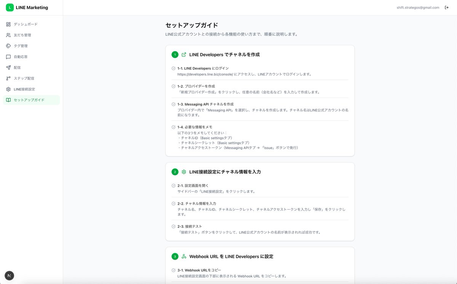Screen dimensions: 457x284
Task: Go to タグ管理 page
Action: (x=31, y=46)
